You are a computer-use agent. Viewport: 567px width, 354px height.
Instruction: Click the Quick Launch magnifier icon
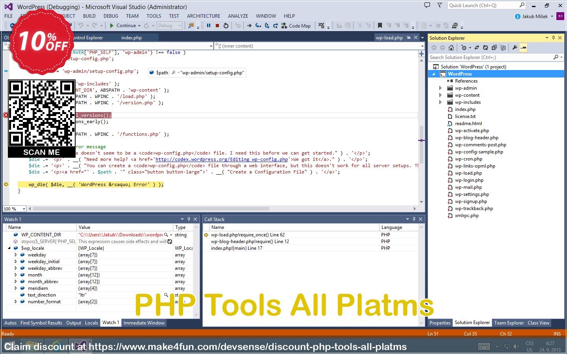click(x=522, y=5)
